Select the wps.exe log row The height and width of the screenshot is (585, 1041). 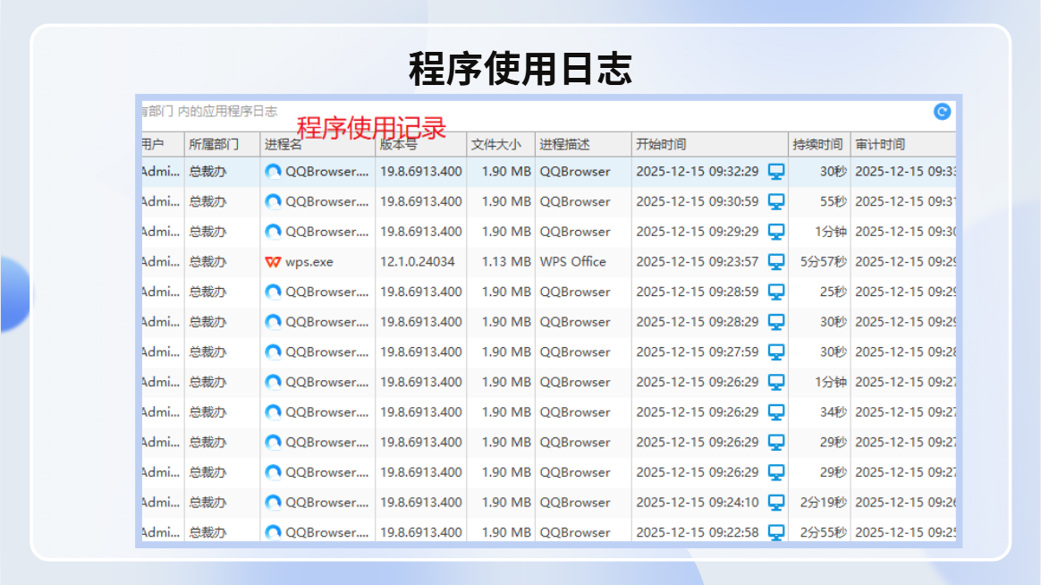[548, 261]
